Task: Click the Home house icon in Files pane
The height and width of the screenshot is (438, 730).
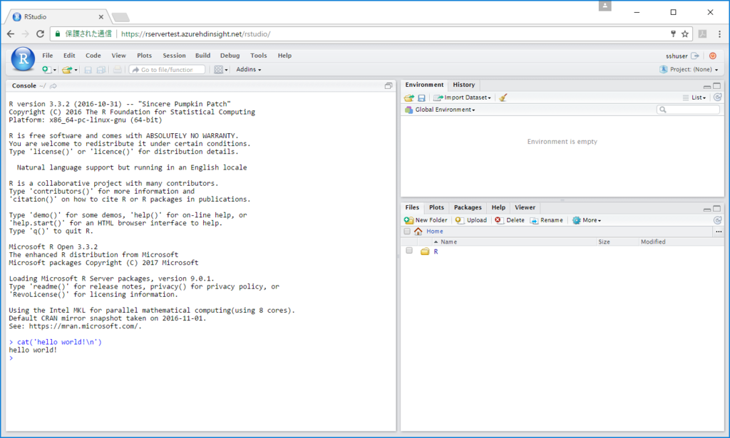Action: coord(418,231)
